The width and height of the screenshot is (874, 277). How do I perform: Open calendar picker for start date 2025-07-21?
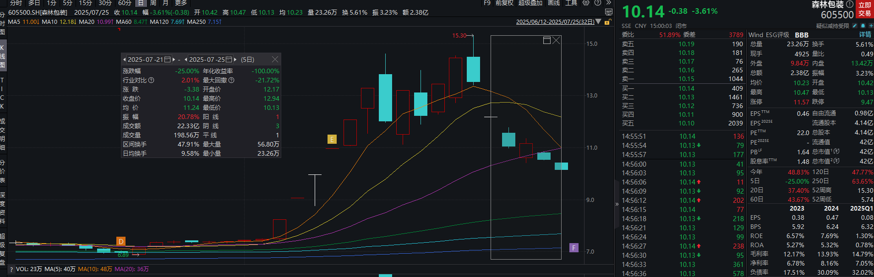[168, 60]
